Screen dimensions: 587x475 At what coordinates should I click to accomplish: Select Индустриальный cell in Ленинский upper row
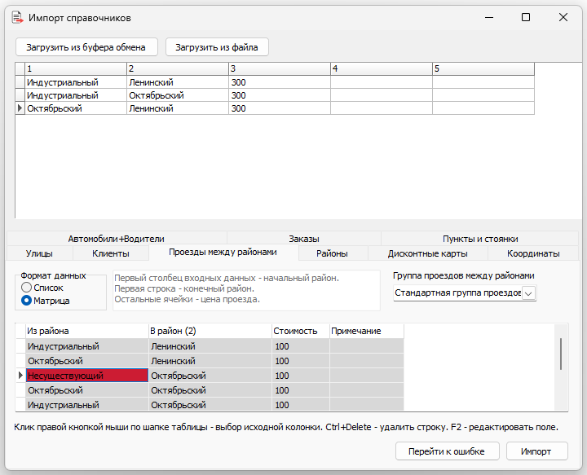point(76,82)
